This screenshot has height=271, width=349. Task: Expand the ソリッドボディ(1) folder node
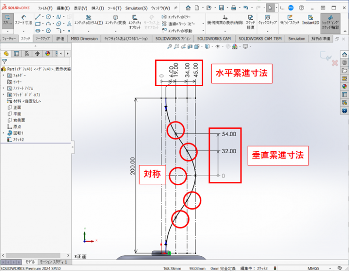[x=4, y=94]
